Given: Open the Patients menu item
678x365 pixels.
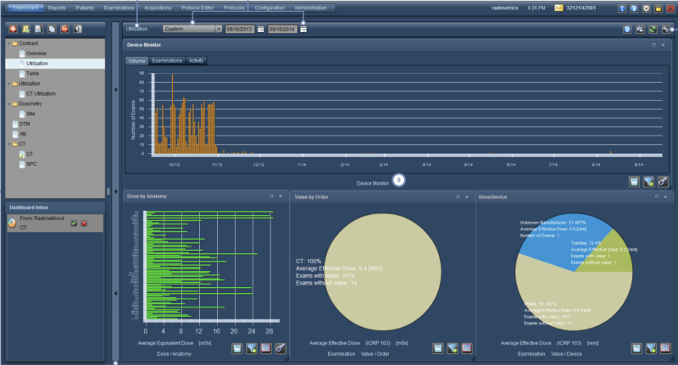Looking at the screenshot, I should (x=85, y=8).
